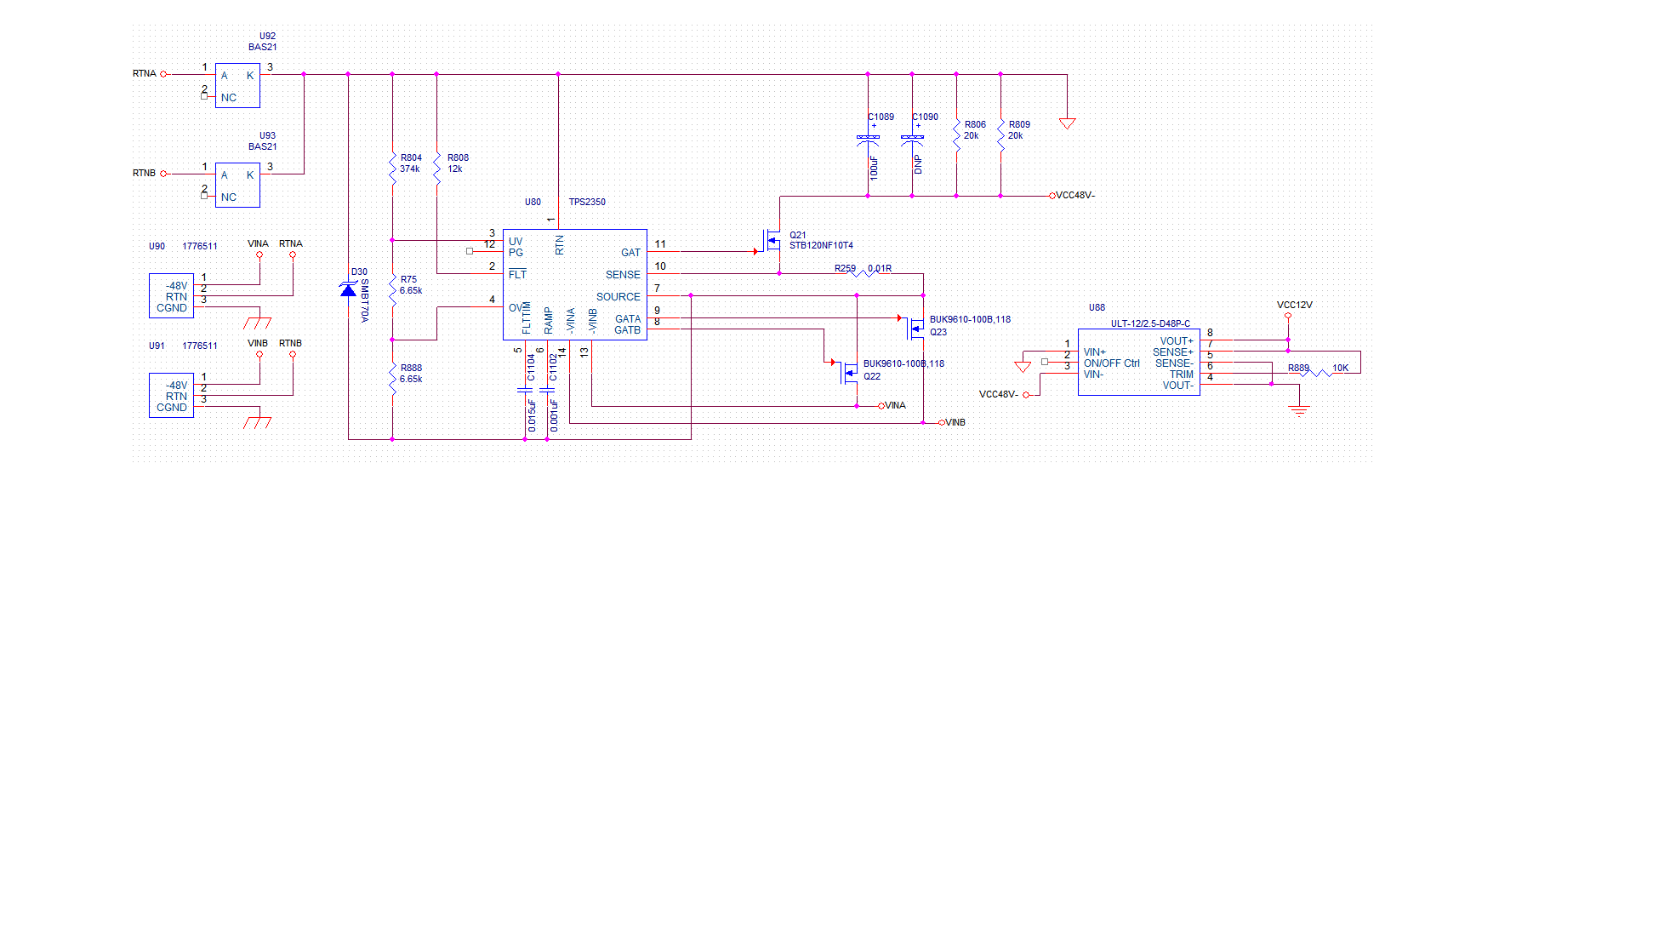Select the C1090 capacitor symbol

click(912, 140)
